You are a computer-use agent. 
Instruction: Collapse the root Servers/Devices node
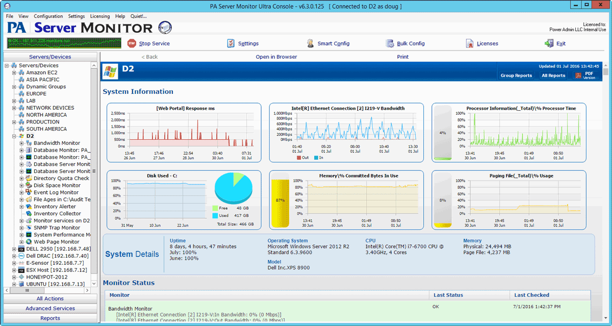tap(7, 65)
